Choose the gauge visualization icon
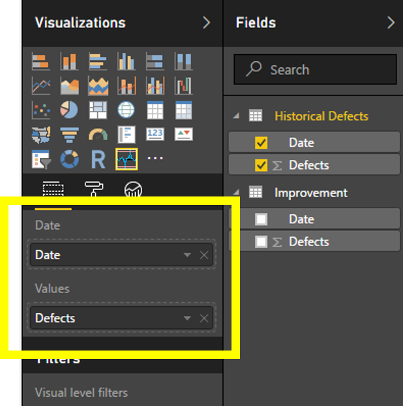This screenshot has height=406, width=403. coord(98,134)
